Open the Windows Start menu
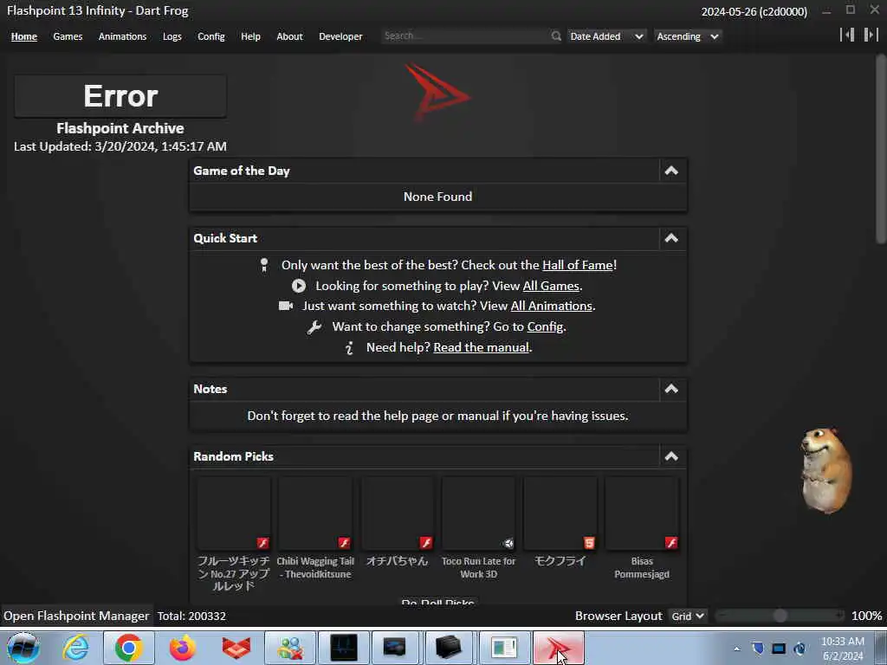 click(x=23, y=648)
